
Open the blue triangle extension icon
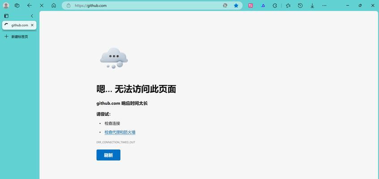pyautogui.click(x=263, y=5)
